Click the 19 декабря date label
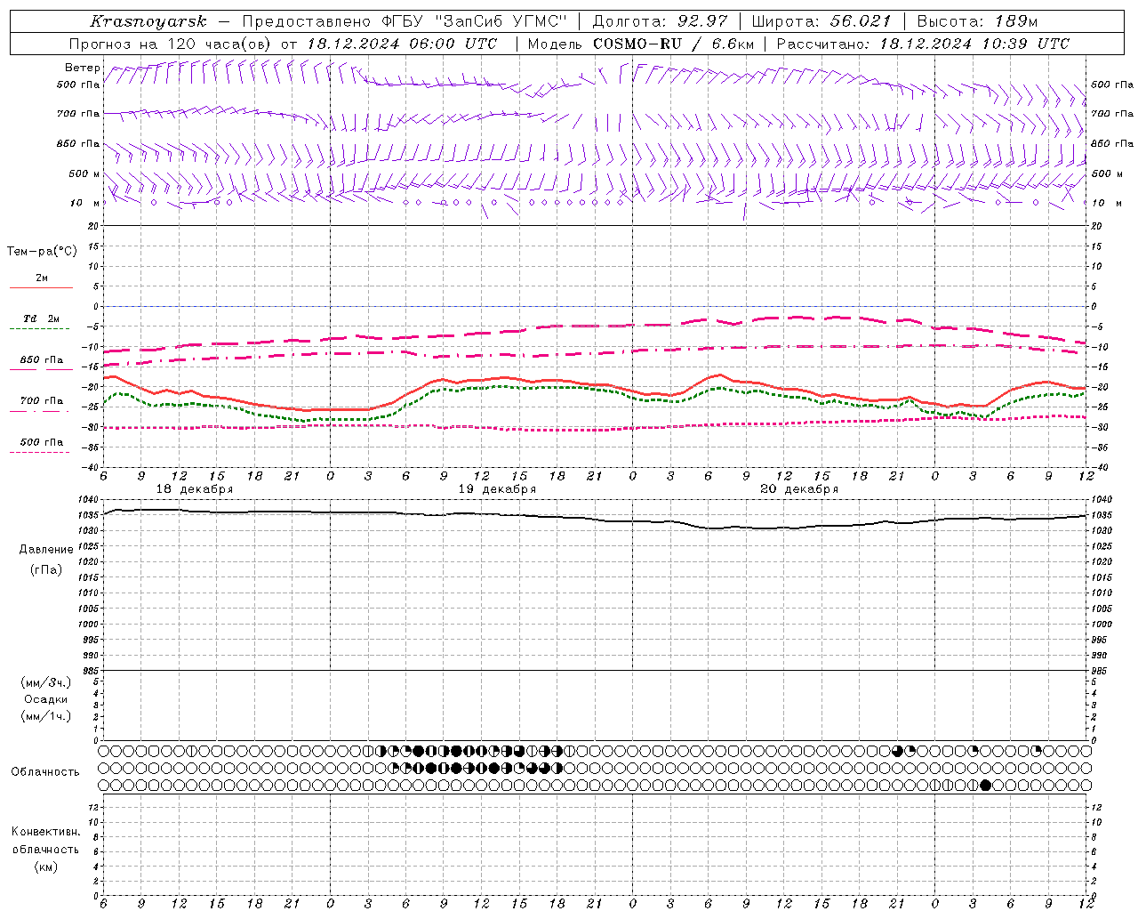The height and width of the screenshot is (911, 1138). tap(497, 489)
